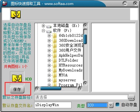The width and height of the screenshot is (140, 112).
Task: Click the myserver folder icon
Action: click(55, 80)
